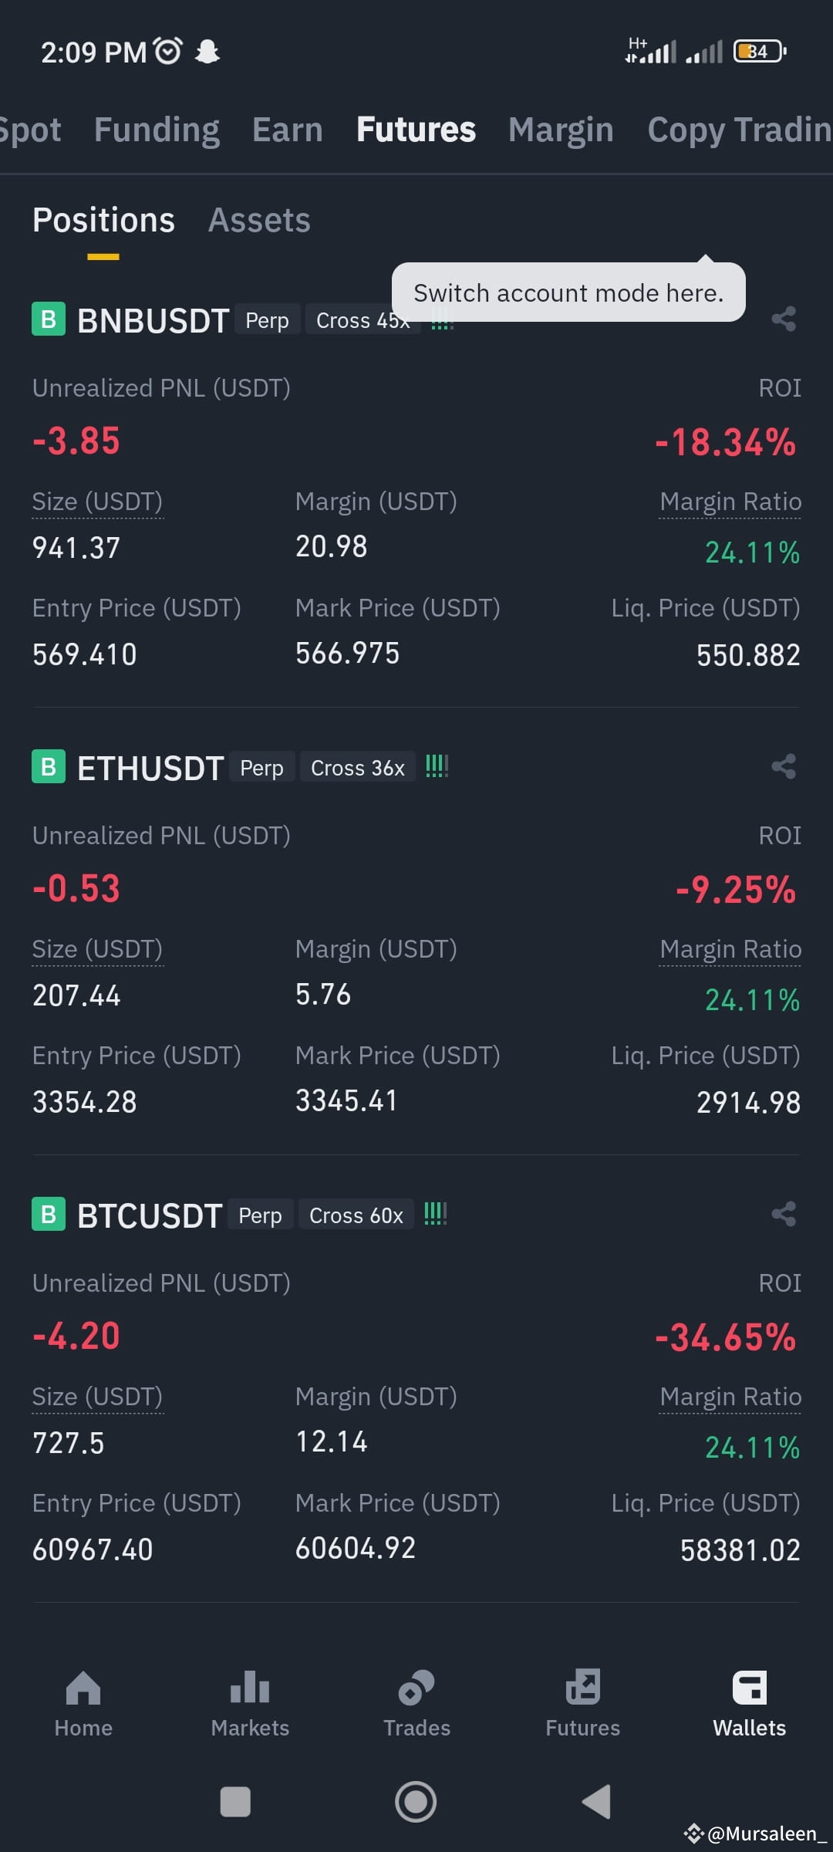
Task: Tap the Android back navigation button
Action: pos(596,1802)
